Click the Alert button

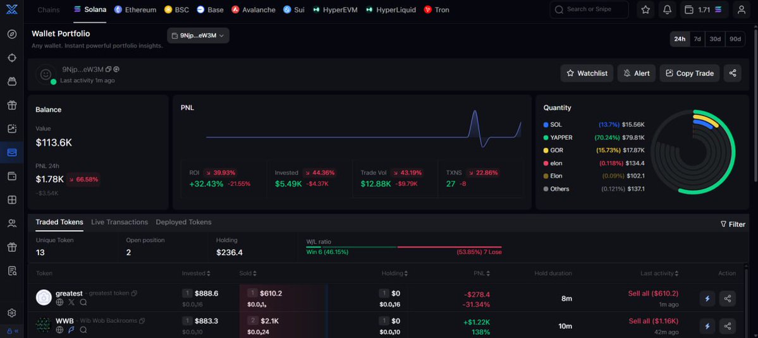tap(637, 73)
